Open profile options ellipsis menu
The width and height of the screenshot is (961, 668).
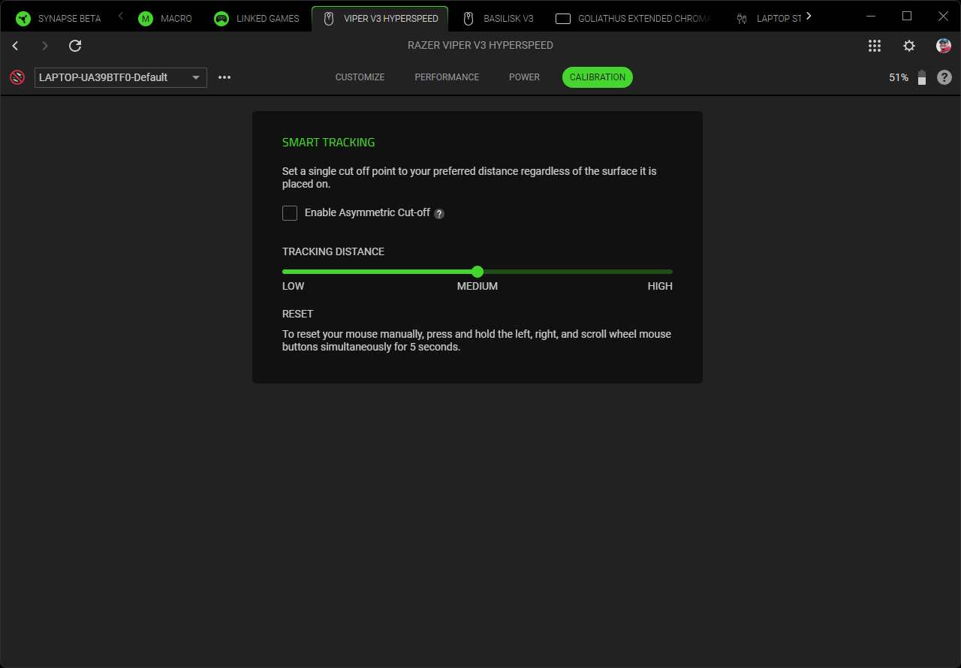pyautogui.click(x=224, y=77)
